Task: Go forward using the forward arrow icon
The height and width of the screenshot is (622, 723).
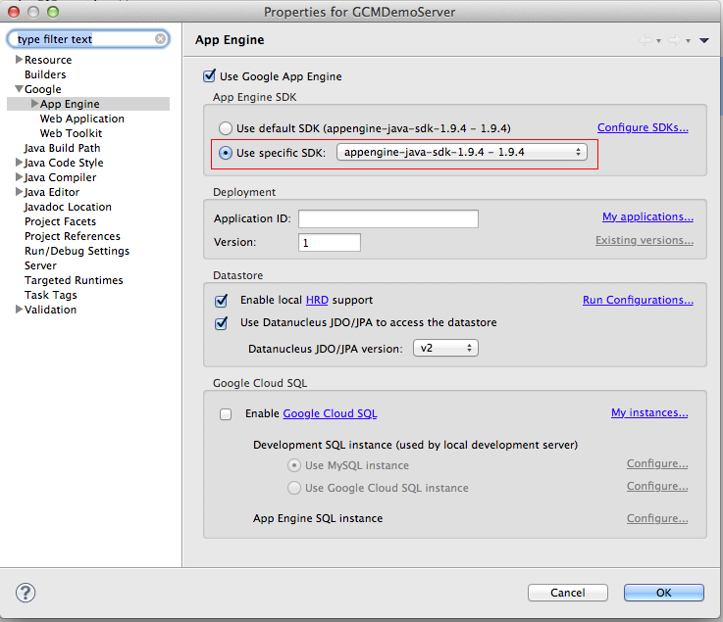Action: pos(675,40)
